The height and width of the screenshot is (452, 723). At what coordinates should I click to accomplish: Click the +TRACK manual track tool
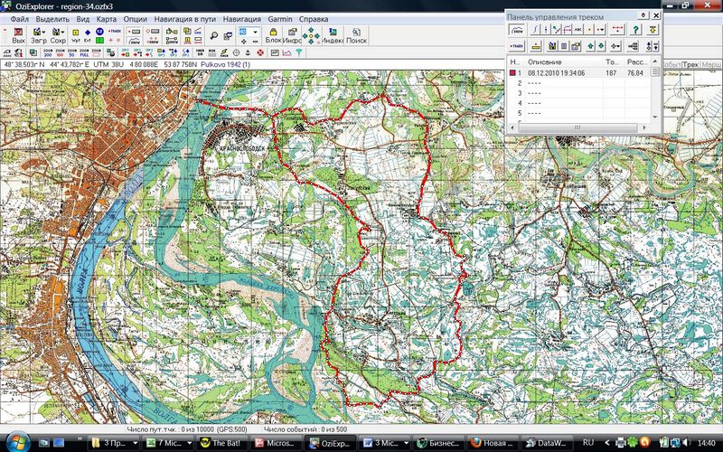(115, 32)
